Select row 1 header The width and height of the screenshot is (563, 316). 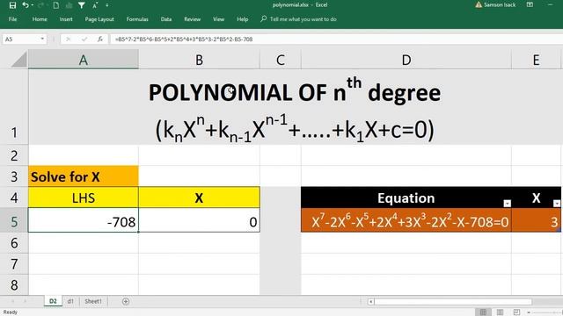[14, 107]
